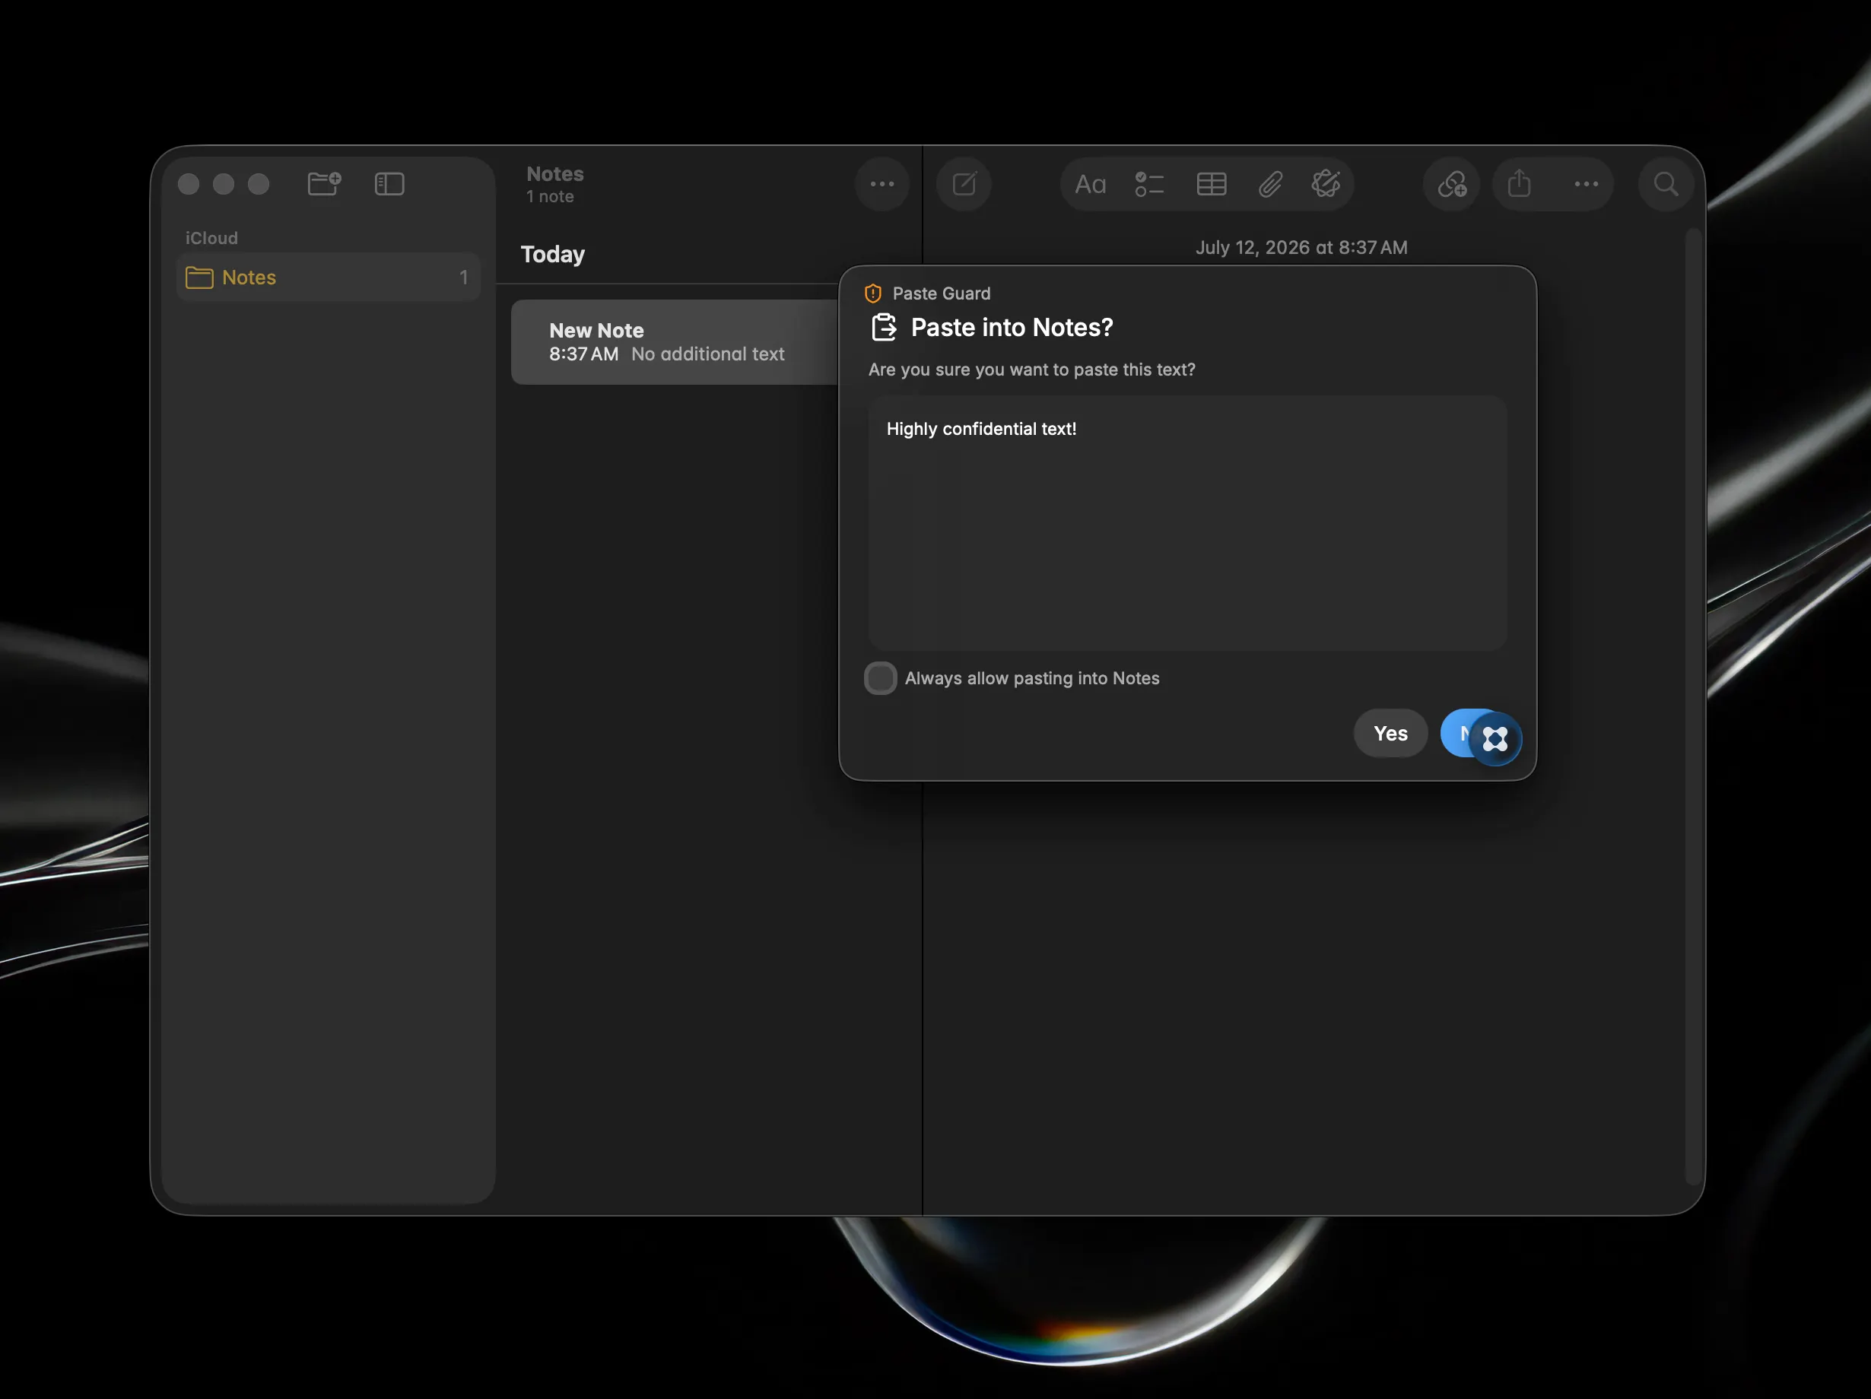Click the paste clipboard icon in dialog

click(x=884, y=327)
